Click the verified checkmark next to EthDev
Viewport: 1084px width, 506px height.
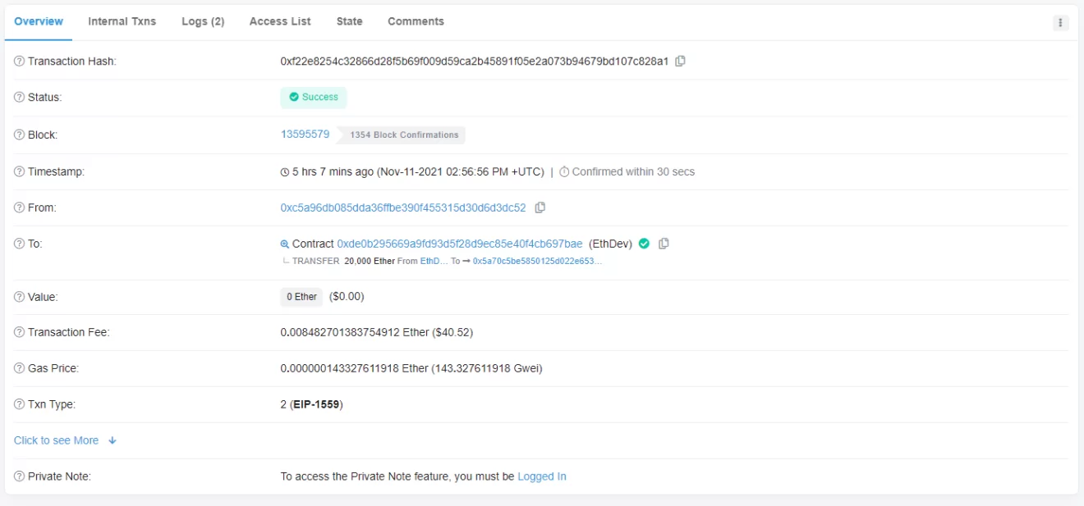(644, 244)
